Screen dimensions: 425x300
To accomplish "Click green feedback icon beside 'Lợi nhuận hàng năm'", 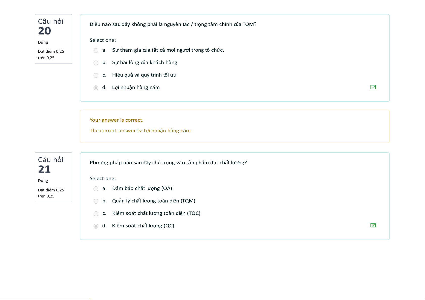I will tap(373, 87).
